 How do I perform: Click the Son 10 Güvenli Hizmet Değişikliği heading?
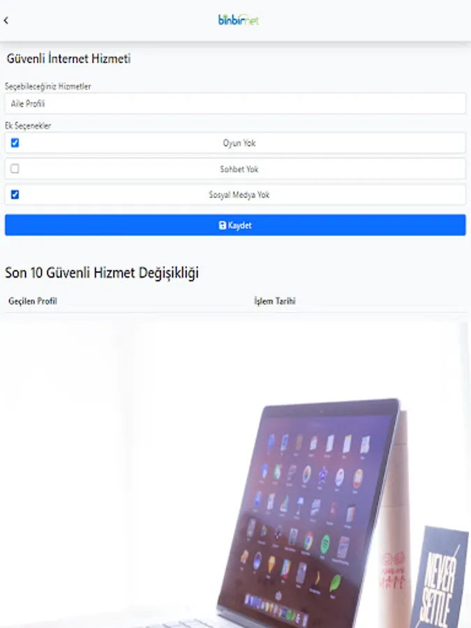coord(102,273)
